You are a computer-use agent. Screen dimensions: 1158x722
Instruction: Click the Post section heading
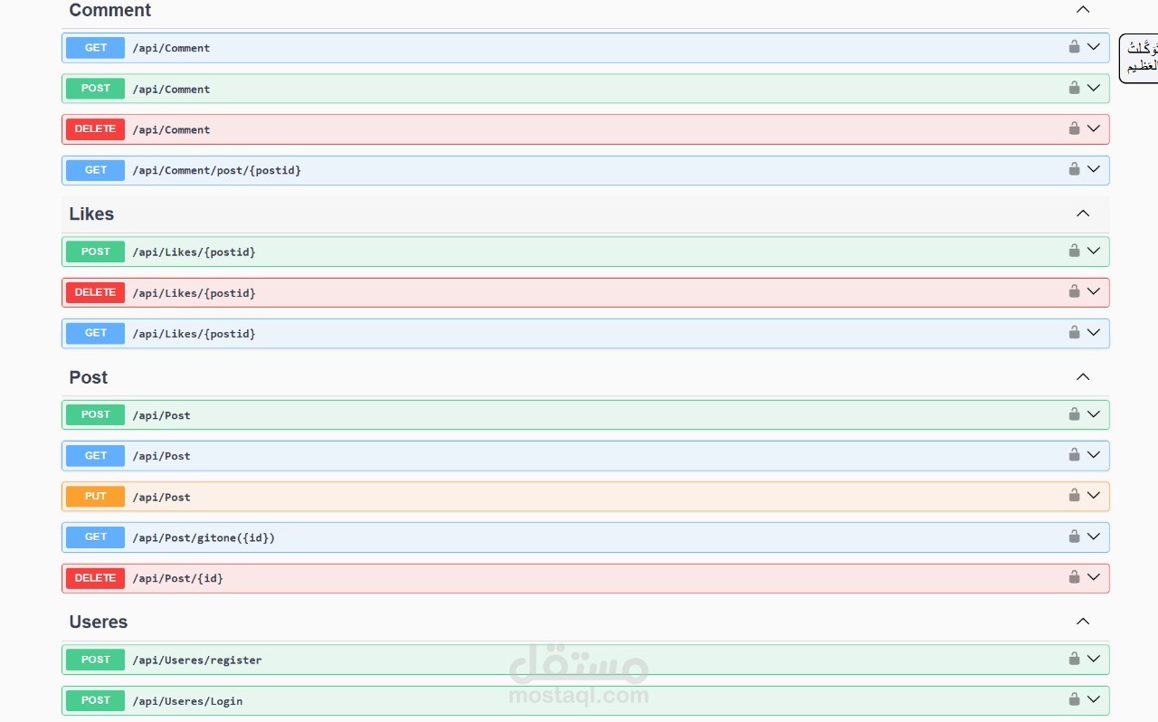pyautogui.click(x=89, y=377)
